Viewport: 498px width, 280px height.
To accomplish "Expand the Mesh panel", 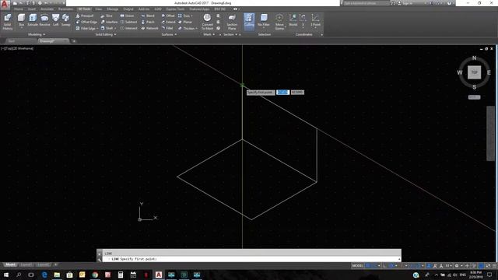I will click(x=209, y=34).
